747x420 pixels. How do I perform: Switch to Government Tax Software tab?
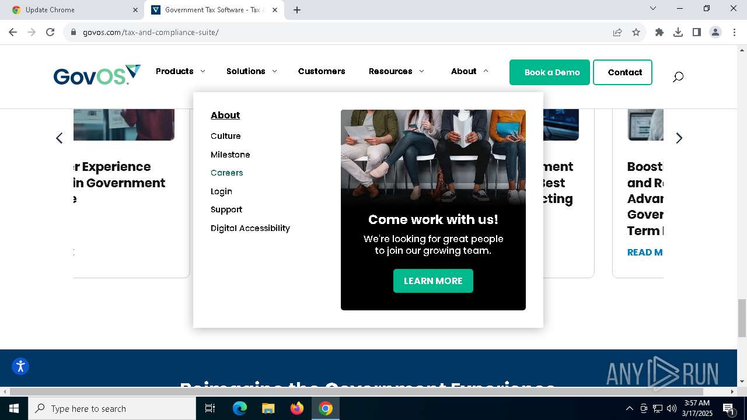214,10
